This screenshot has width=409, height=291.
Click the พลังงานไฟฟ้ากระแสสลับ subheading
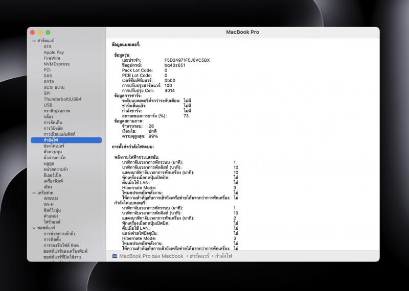pos(137,157)
